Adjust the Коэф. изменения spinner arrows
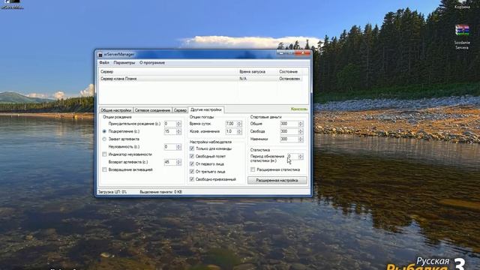This screenshot has height=270, width=480. click(240, 131)
